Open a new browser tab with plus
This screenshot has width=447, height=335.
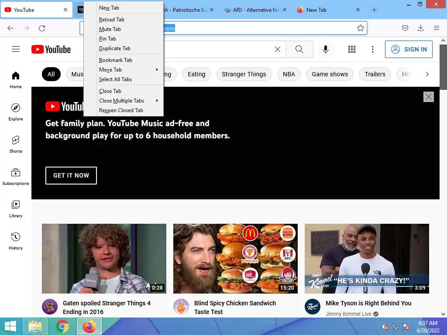(x=374, y=10)
